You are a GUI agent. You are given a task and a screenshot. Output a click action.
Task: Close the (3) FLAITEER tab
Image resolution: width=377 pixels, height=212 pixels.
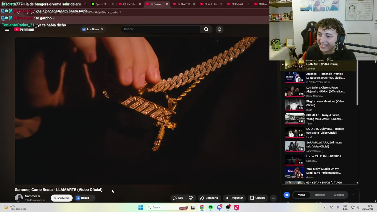click(194, 4)
